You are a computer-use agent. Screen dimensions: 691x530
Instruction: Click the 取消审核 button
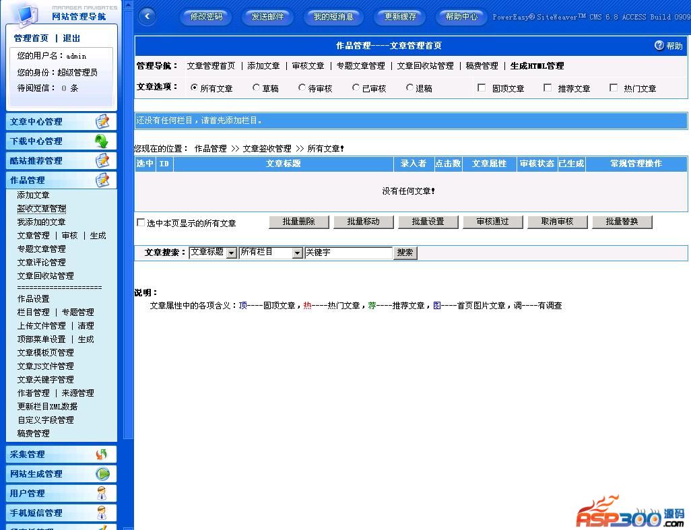[558, 222]
